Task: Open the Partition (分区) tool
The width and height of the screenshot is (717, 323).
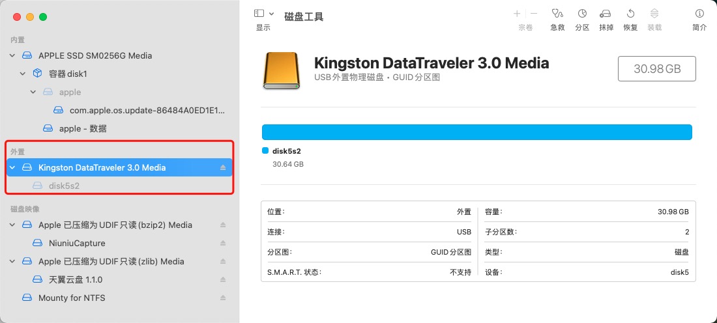Action: click(582, 14)
